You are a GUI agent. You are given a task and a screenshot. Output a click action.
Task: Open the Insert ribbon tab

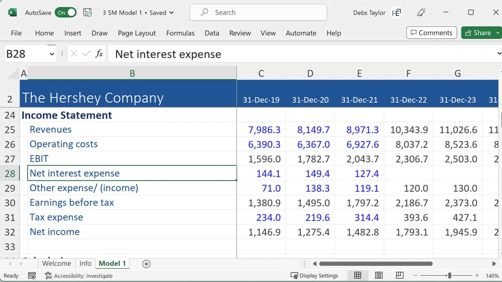[x=73, y=33]
